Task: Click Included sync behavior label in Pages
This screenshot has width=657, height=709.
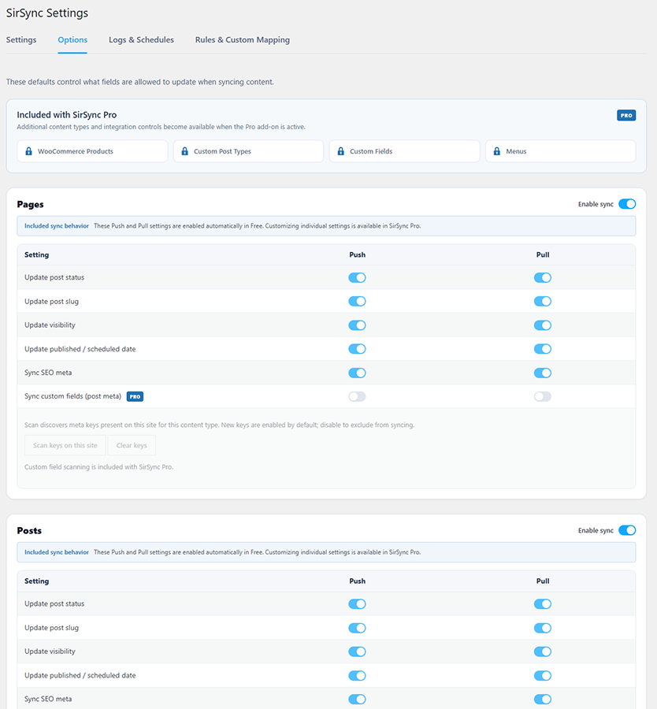Action: [x=57, y=225]
